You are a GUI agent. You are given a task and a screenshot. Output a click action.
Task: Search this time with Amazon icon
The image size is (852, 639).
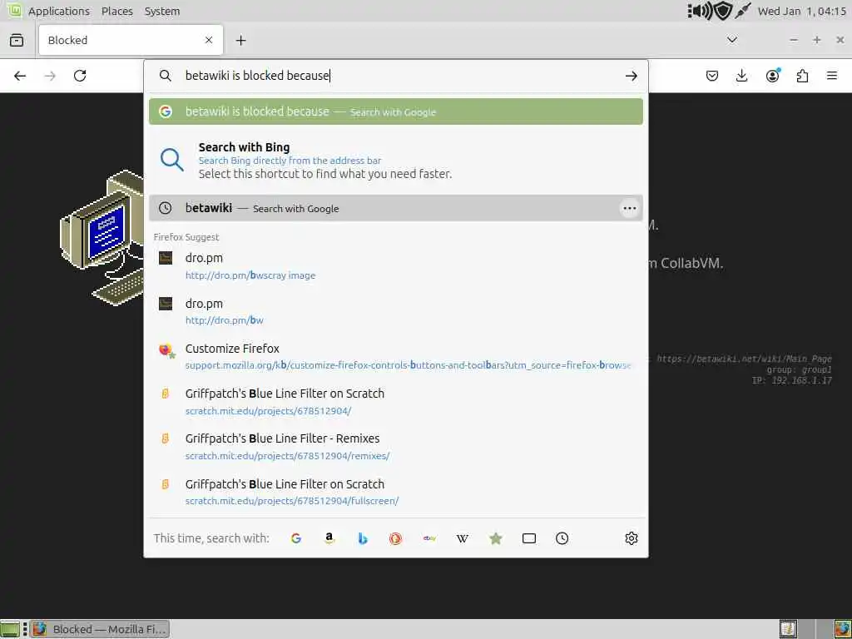(329, 538)
